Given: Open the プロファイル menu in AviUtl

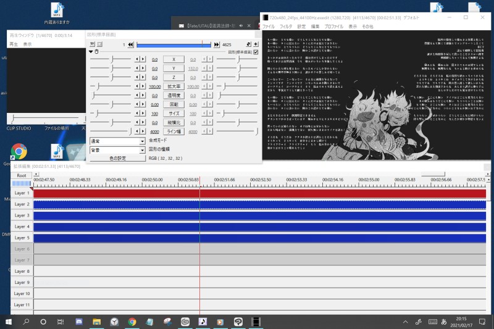Looking at the screenshot, I should tap(333, 27).
